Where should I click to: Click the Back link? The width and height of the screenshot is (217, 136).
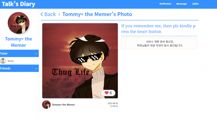tap(48, 14)
